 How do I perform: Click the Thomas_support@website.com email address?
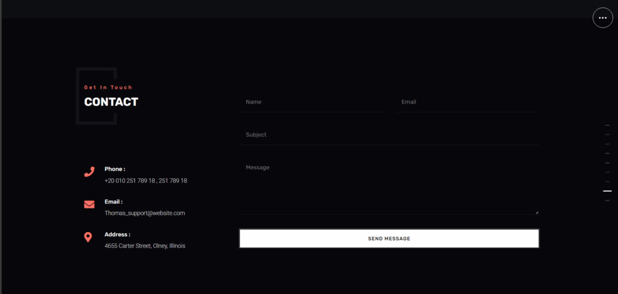click(x=144, y=213)
